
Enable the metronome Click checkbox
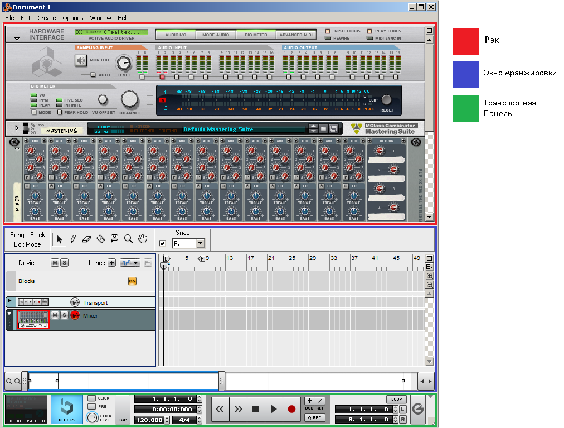pos(91,398)
